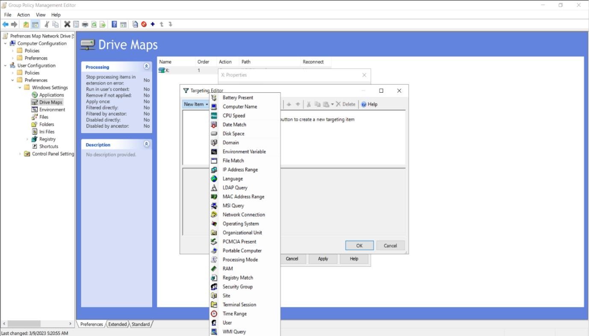Choose File Match targeting item
The image size is (589, 336).
tap(245, 161)
